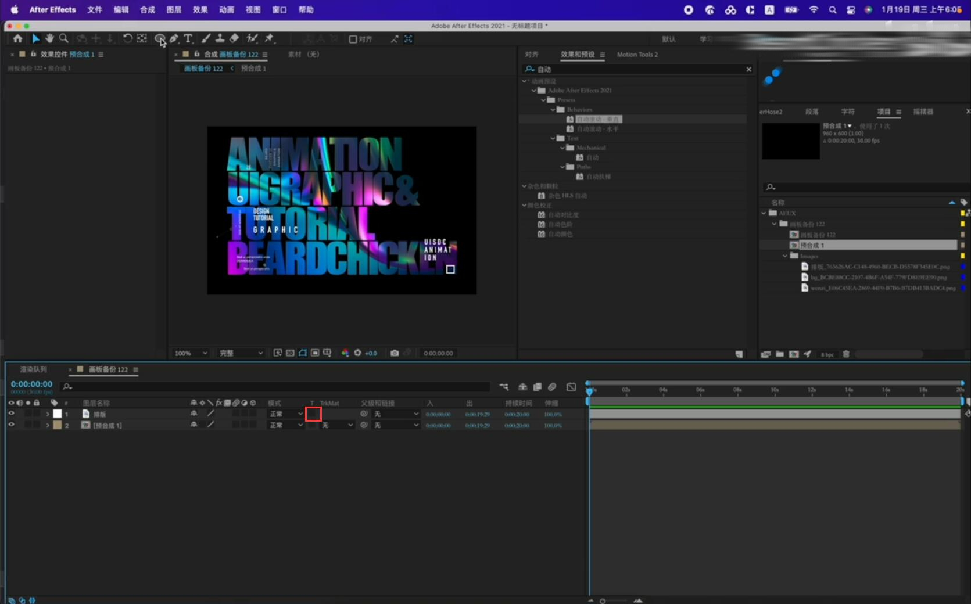971x604 pixels.
Task: Select the Roto Brush tool
Action: pyautogui.click(x=252, y=38)
